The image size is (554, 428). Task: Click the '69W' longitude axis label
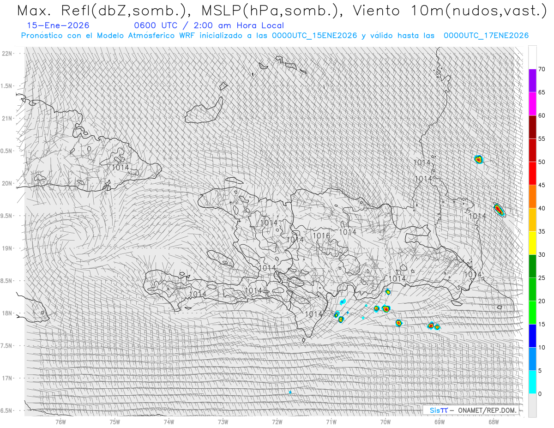point(440,422)
